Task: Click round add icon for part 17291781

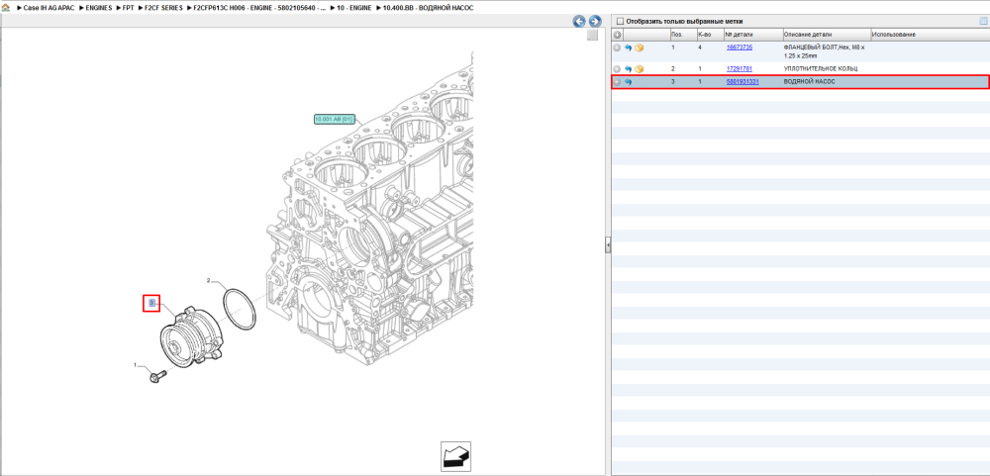Action: 617,69
